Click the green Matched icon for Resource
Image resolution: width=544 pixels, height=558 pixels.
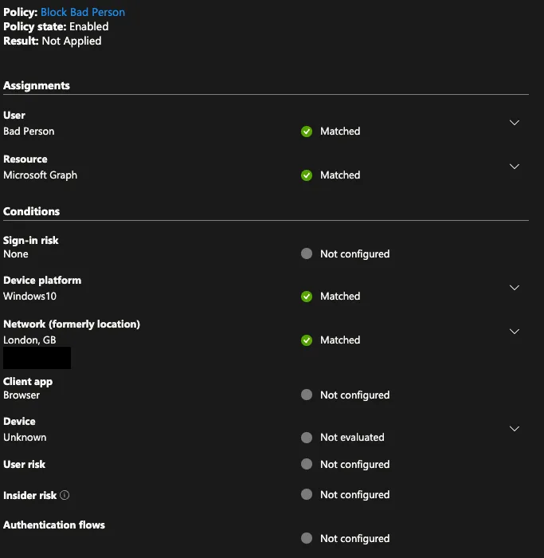click(307, 175)
